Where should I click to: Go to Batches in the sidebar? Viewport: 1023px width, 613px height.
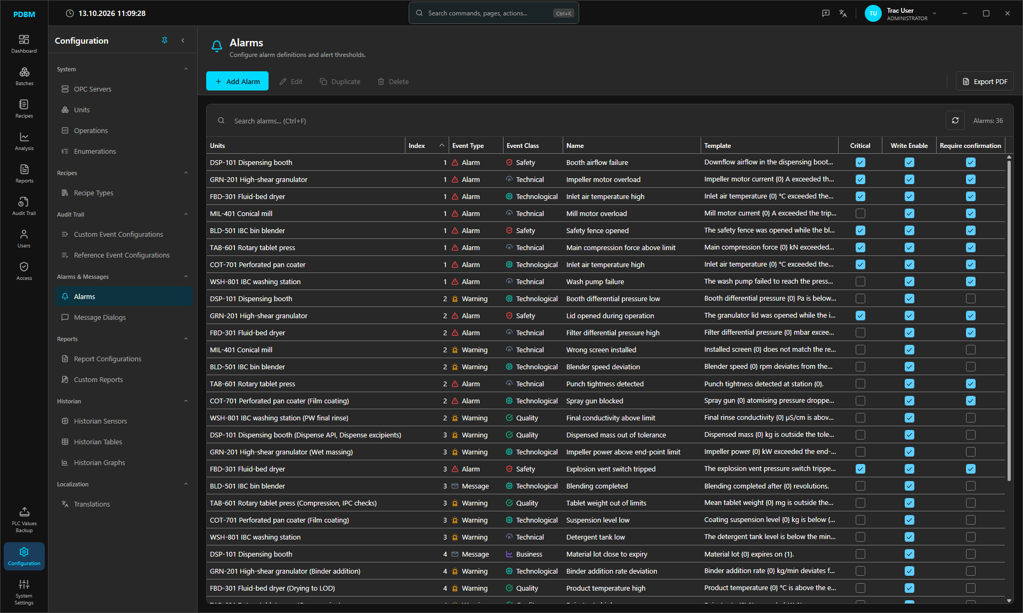click(24, 77)
